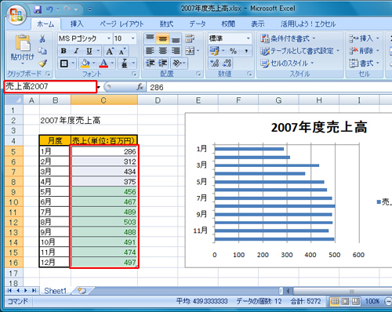Image resolution: width=392 pixels, height=312 pixels.
Task: Switch to the データ tab
Action: point(198,24)
